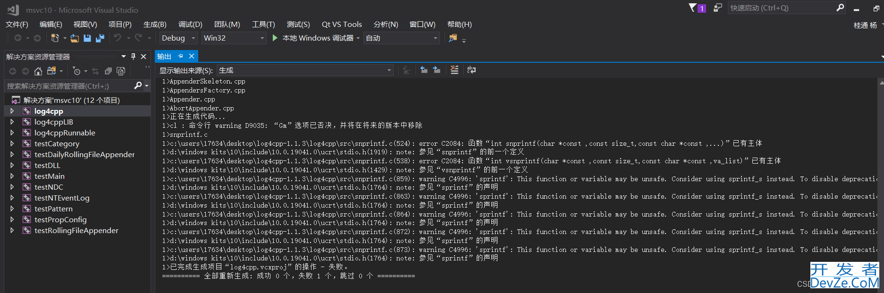Viewport: 884px width, 293px height.
Task: Click 本地 Windows 调试器 button
Action: [x=312, y=38]
